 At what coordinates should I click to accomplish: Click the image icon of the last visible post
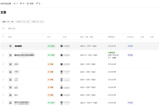point(10,103)
